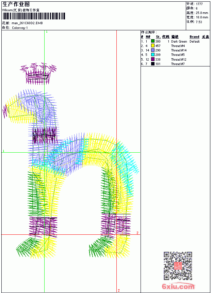Click the N# column header
The image size is (211, 293).
pyautogui.click(x=148, y=37)
